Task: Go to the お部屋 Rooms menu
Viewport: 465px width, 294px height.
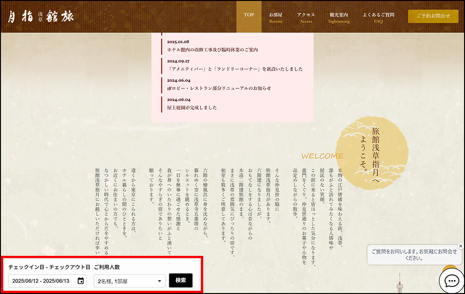Action: tap(275, 17)
